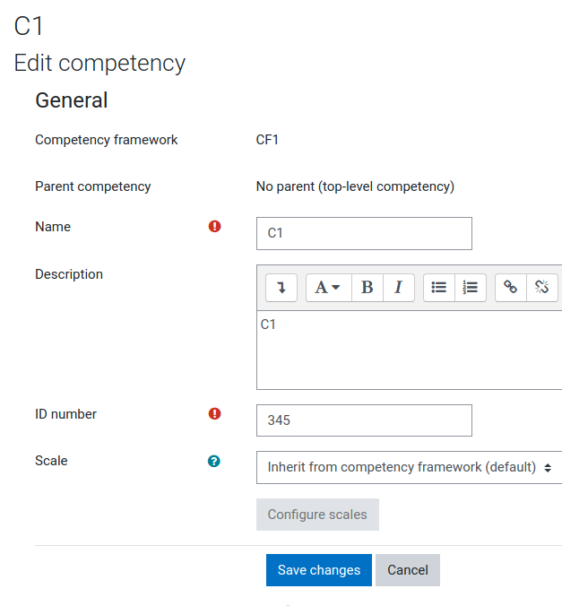The width and height of the screenshot is (562, 606).
Task: Cancel editing the competency
Action: tap(408, 570)
